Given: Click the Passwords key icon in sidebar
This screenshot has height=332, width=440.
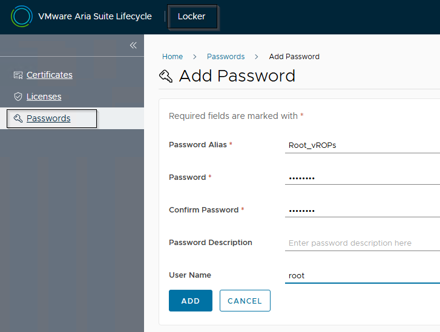Looking at the screenshot, I should [18, 118].
